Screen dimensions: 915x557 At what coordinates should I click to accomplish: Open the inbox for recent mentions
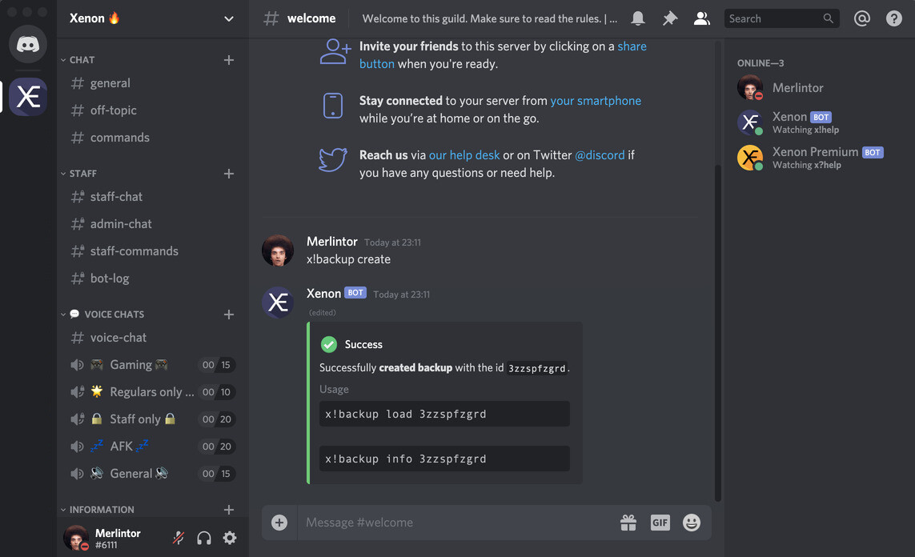click(862, 18)
